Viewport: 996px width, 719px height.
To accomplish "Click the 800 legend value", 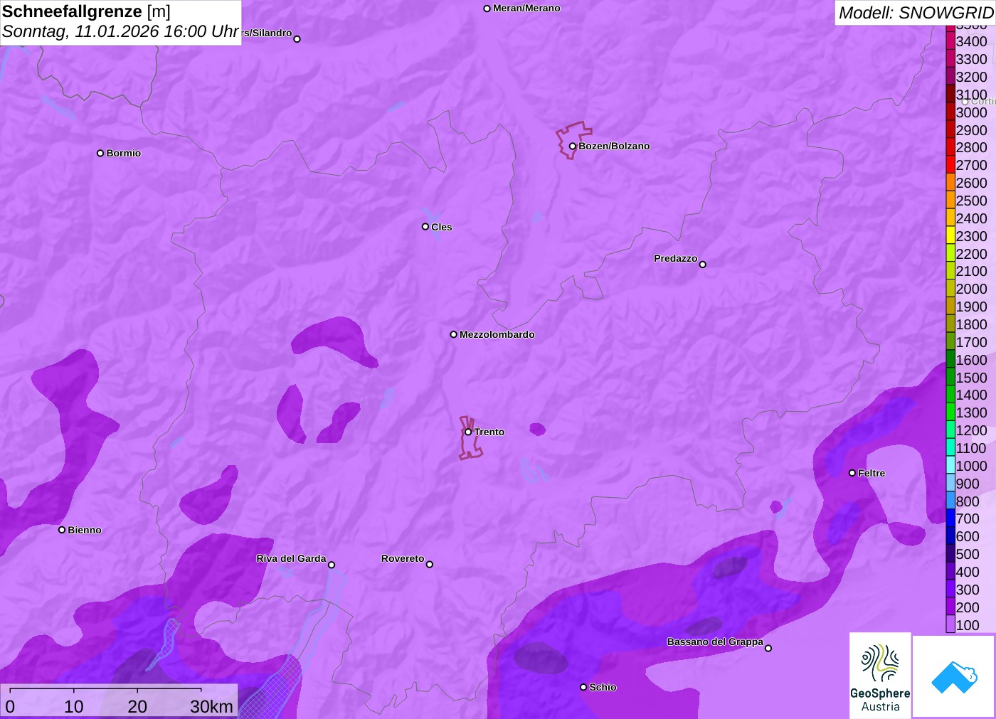I will 968,501.
